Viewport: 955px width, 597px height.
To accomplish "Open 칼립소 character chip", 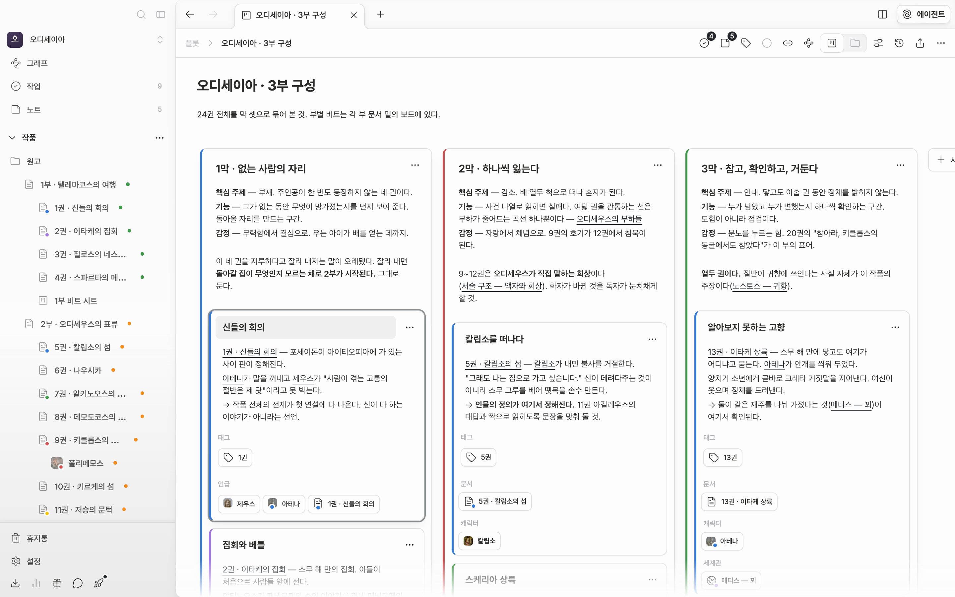I will [x=479, y=541].
